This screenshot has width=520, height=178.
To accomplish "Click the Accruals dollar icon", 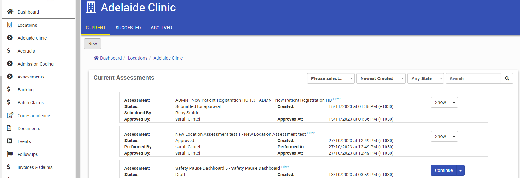I will coord(9,51).
